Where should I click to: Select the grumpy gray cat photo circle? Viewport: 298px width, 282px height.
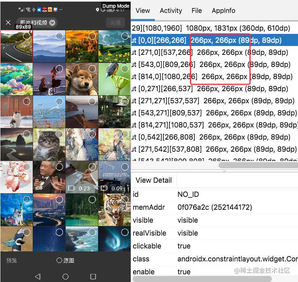click(x=59, y=134)
